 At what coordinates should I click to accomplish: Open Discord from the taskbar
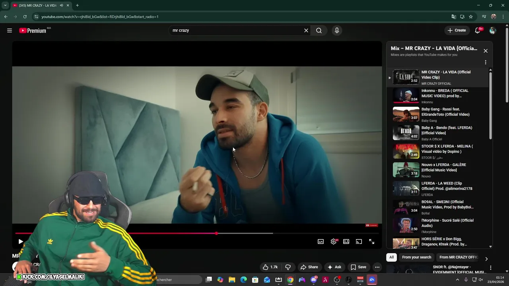pos(314,280)
